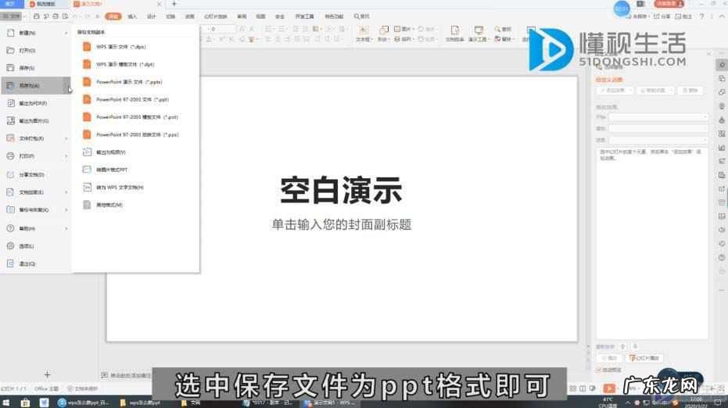The height and width of the screenshot is (408, 728).
Task: Click the 文本框 ribbon tool
Action: click(x=363, y=34)
